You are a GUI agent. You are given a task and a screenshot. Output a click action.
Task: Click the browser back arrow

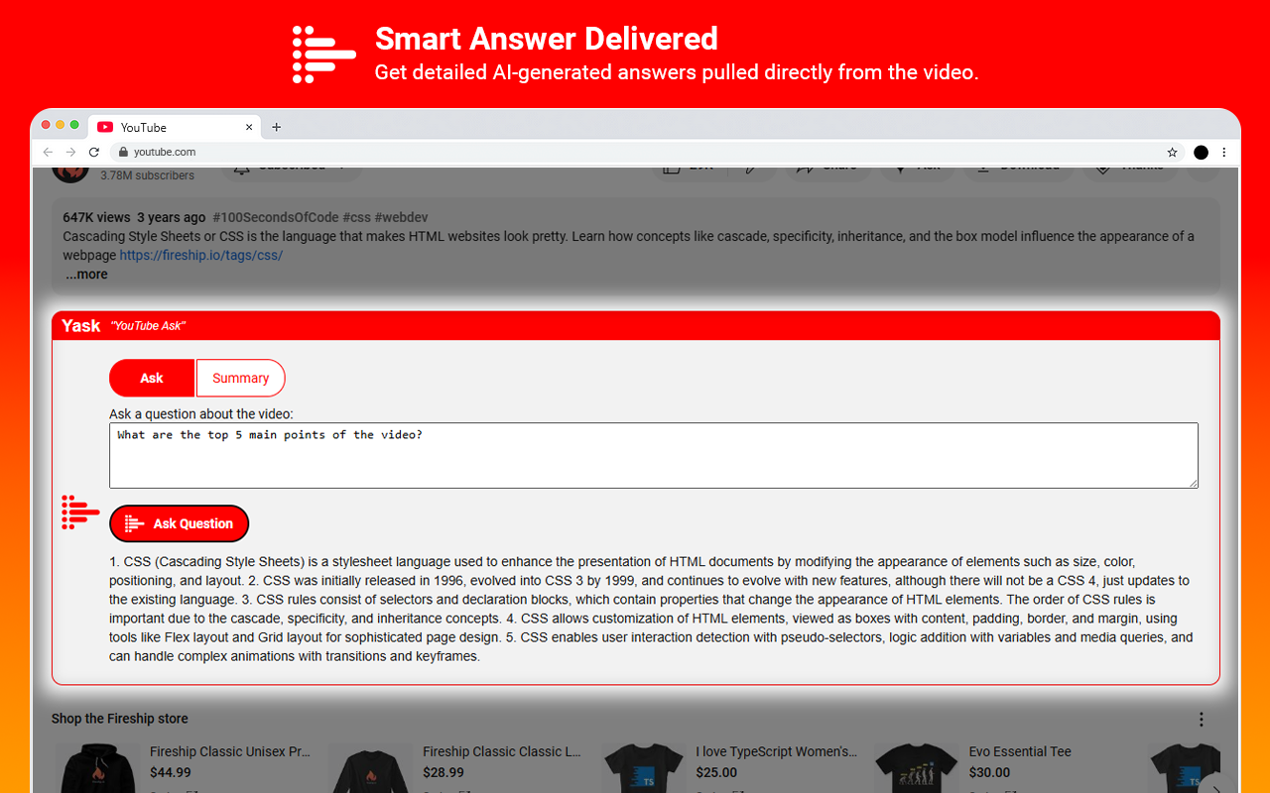pos(48,153)
